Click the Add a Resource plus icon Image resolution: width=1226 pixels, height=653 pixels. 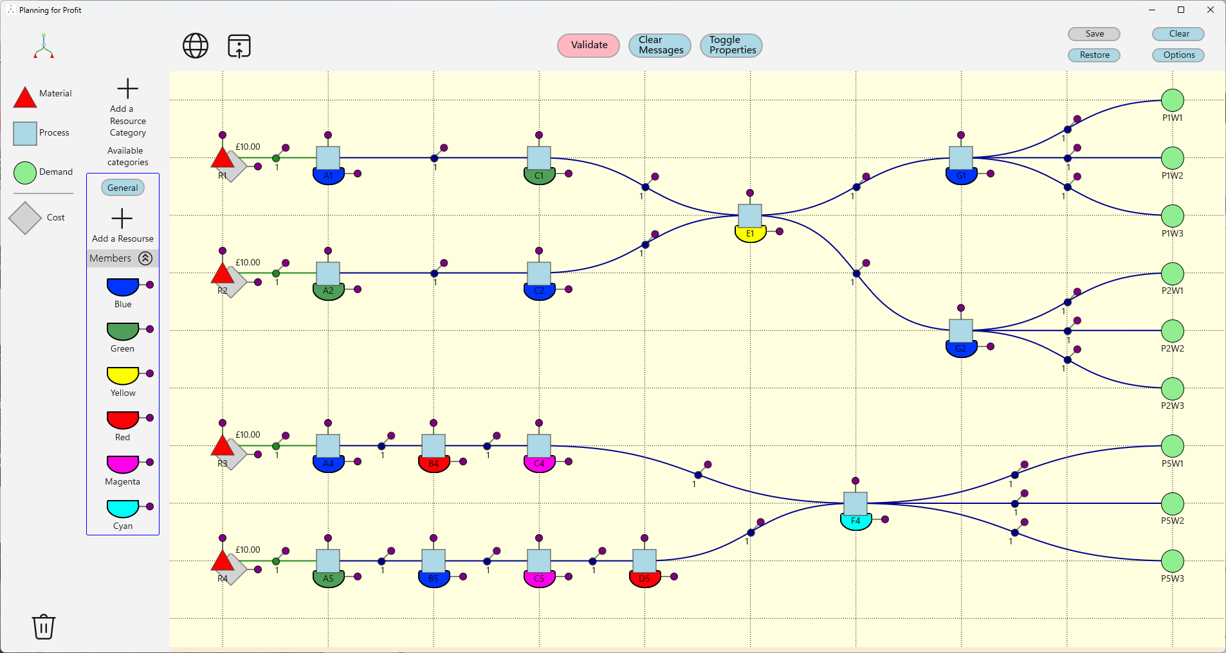[122, 219]
